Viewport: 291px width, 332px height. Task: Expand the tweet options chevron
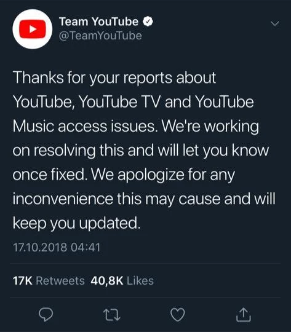pyautogui.click(x=275, y=23)
